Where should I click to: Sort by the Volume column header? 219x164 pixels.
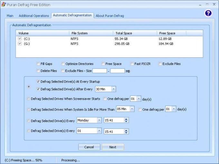[43, 33]
